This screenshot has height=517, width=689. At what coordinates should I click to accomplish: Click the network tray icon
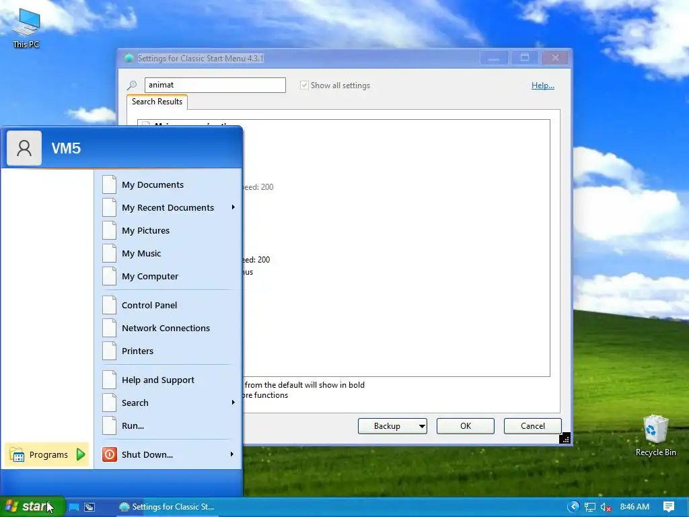click(589, 507)
